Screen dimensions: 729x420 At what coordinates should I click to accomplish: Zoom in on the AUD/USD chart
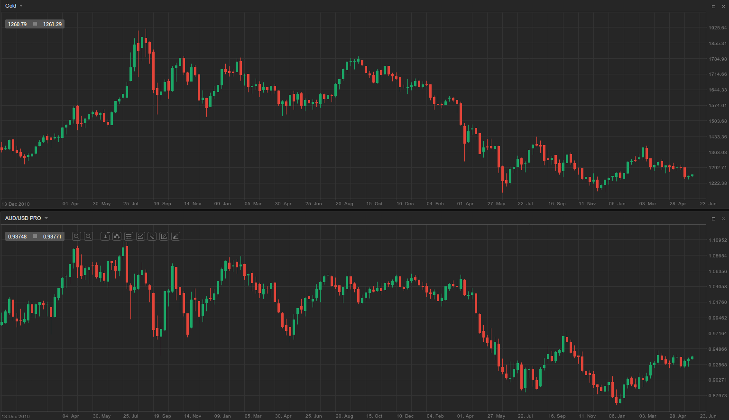(x=88, y=236)
